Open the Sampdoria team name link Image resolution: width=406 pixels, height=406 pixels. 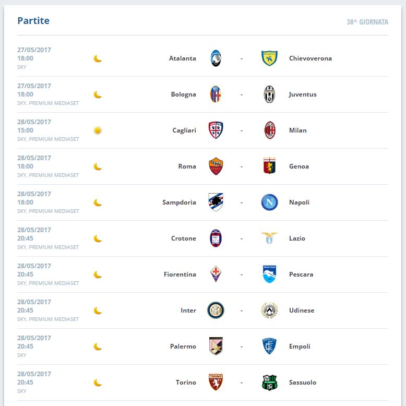click(x=179, y=202)
